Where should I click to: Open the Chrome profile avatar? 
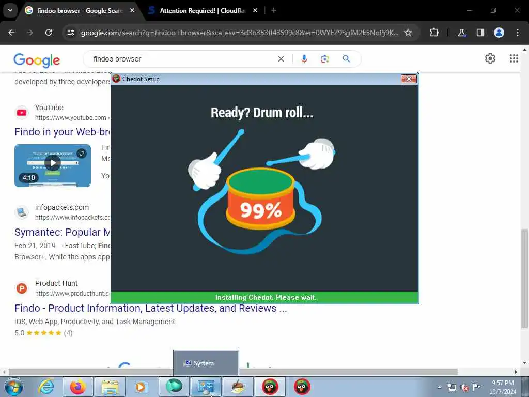tap(499, 33)
